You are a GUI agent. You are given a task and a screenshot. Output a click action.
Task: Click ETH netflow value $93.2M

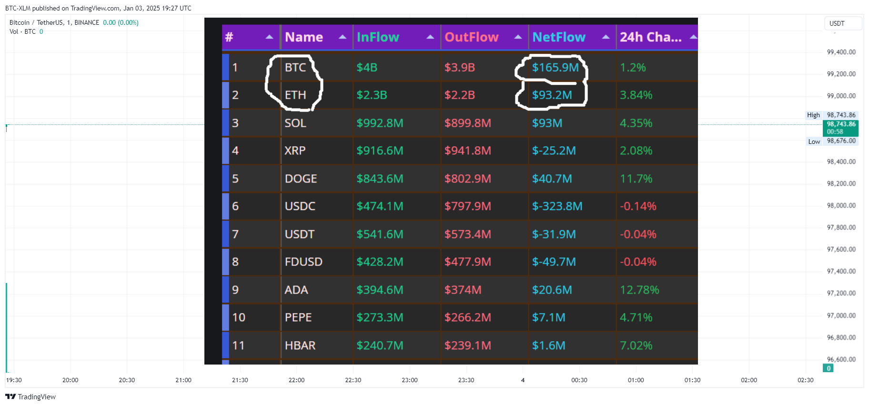click(x=552, y=95)
